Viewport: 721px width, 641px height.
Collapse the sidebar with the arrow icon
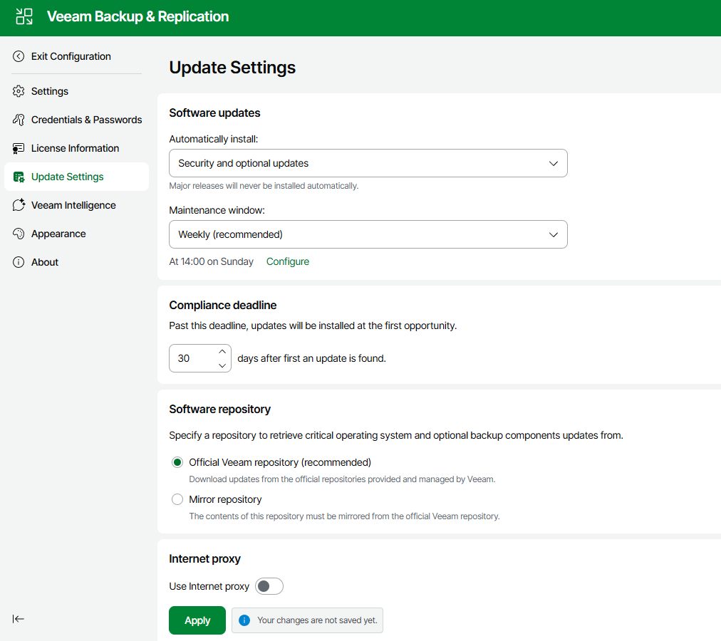click(x=19, y=619)
